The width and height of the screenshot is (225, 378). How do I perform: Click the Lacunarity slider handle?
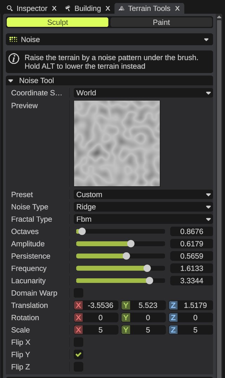click(149, 281)
